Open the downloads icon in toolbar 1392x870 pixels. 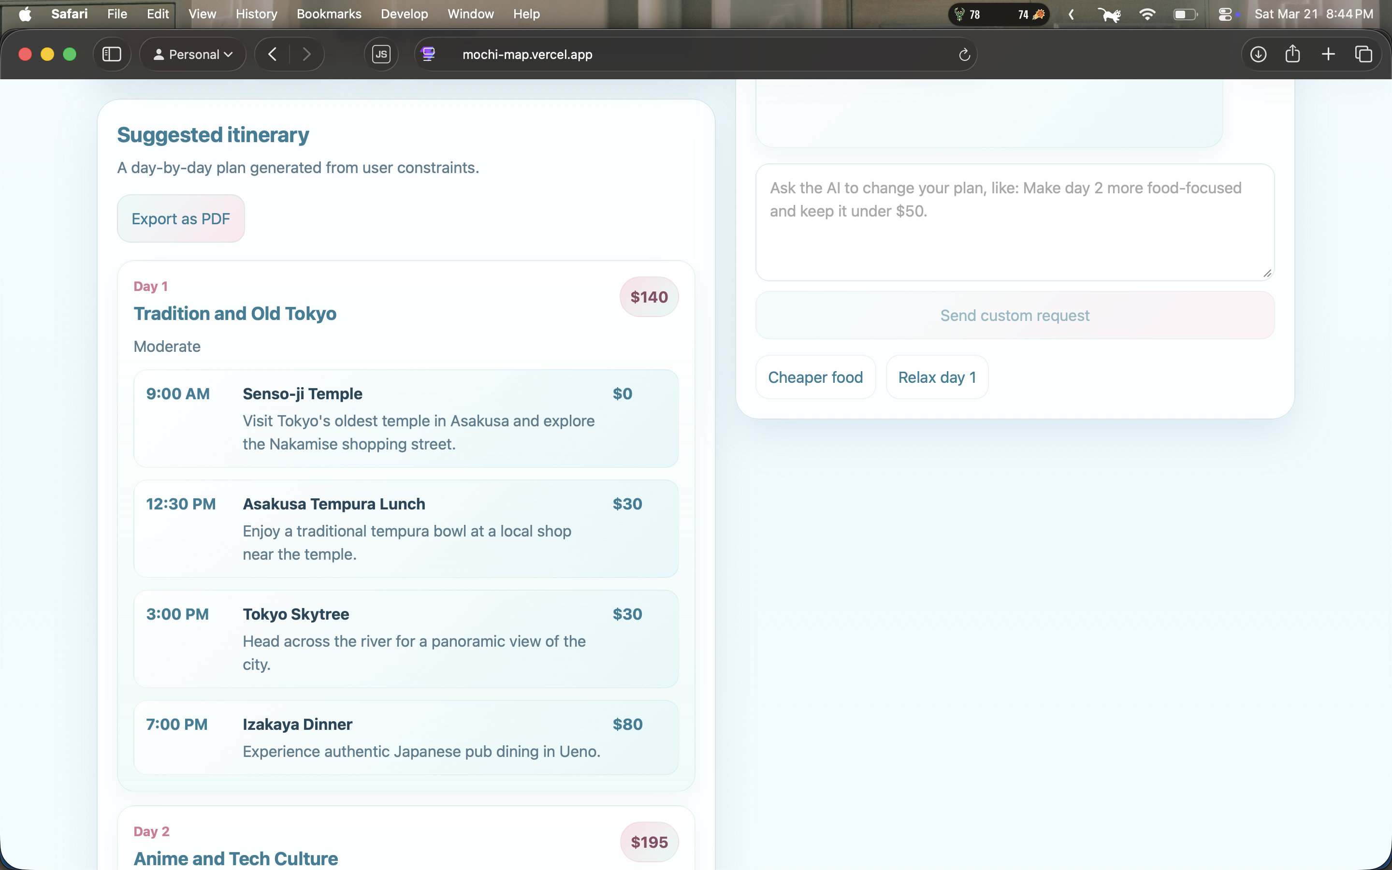[1258, 54]
